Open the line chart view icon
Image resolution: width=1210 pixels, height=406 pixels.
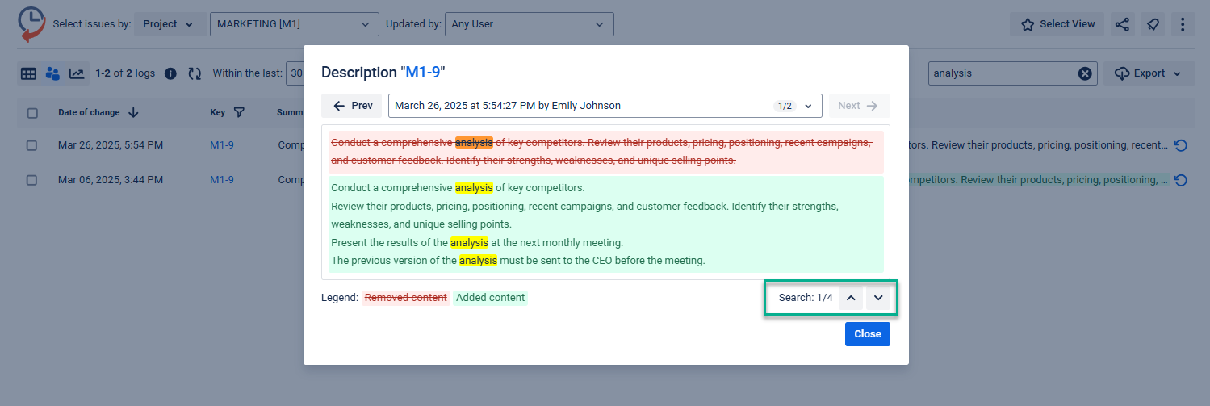[x=77, y=73]
